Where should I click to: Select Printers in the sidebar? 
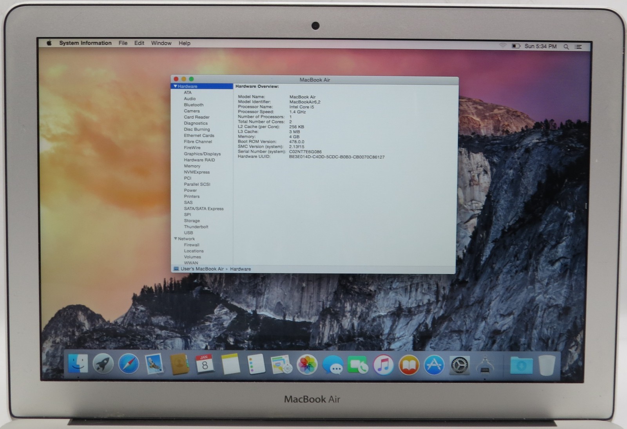point(192,196)
